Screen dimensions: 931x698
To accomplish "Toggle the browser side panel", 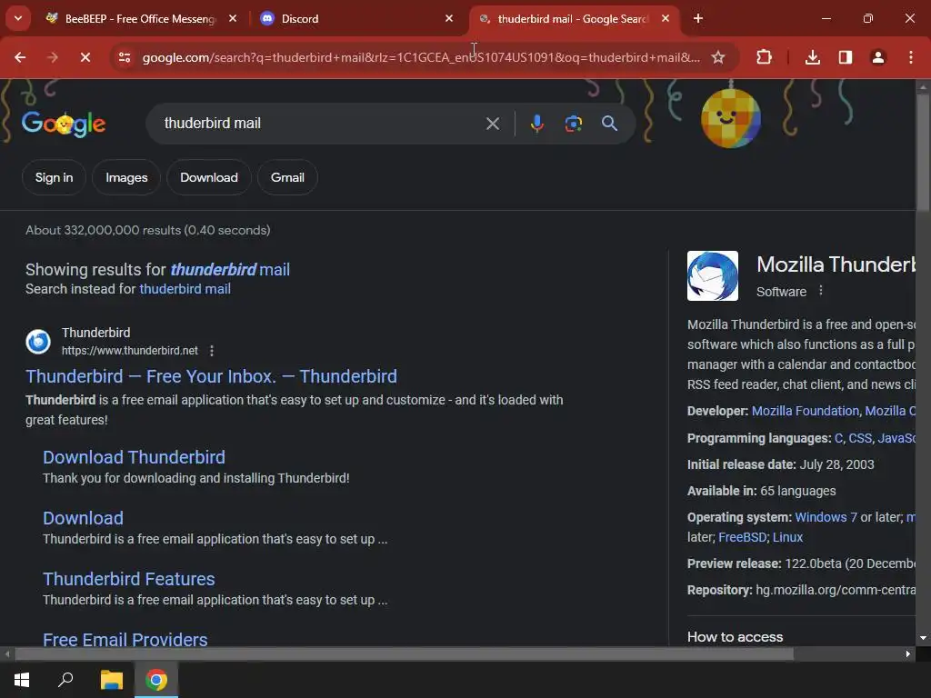I will (x=845, y=57).
